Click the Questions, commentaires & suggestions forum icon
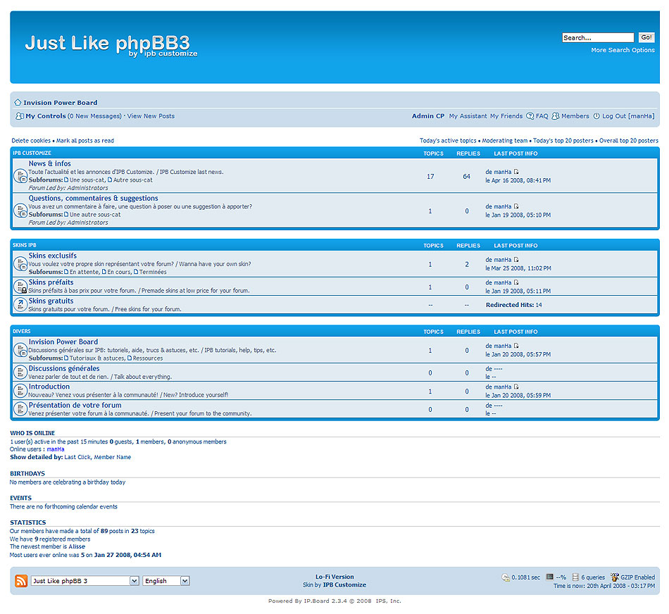This screenshot has height=614, width=669. 20,211
